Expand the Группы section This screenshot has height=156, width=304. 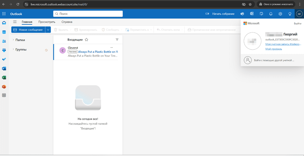[13, 50]
